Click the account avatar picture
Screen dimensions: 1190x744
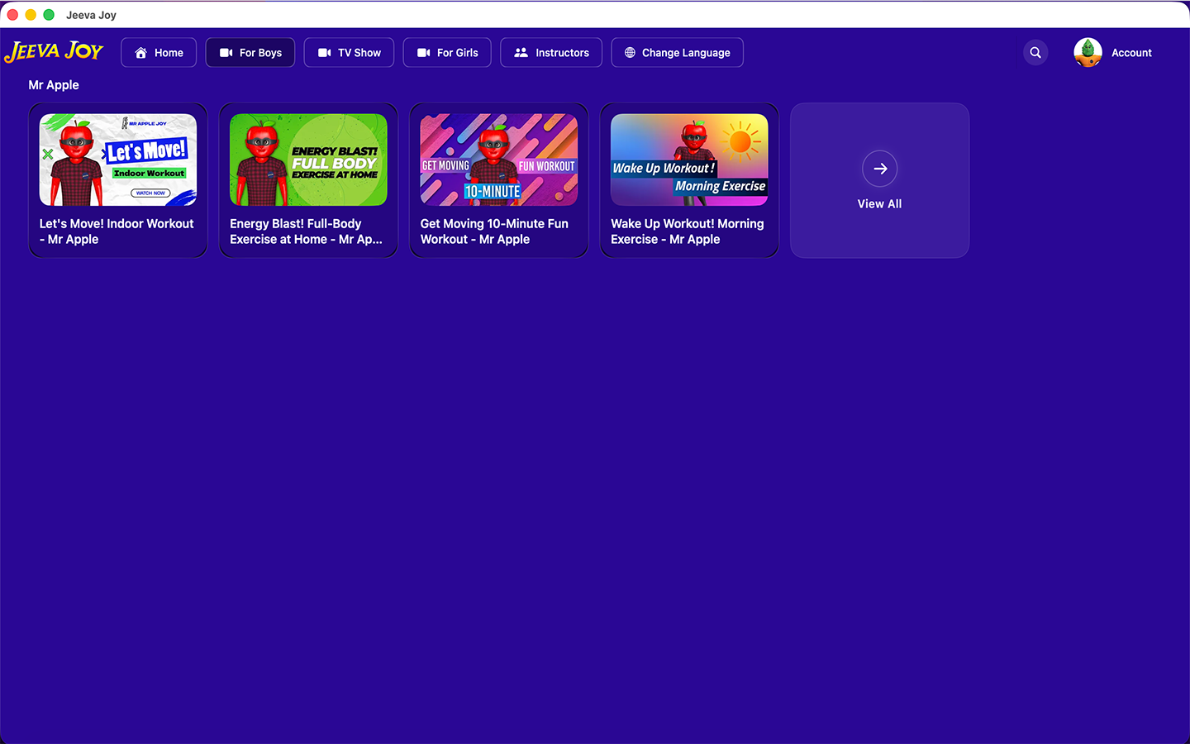(x=1088, y=52)
